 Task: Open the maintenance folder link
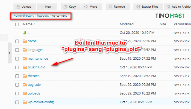[x=38, y=59]
